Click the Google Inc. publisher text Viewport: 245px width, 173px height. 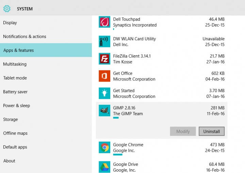[x=124, y=150]
